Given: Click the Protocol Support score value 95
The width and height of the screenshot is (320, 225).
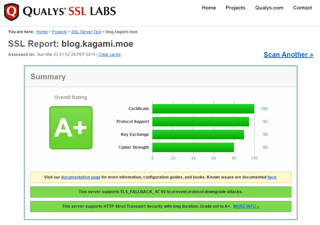Looking at the screenshot, I should (265, 122).
